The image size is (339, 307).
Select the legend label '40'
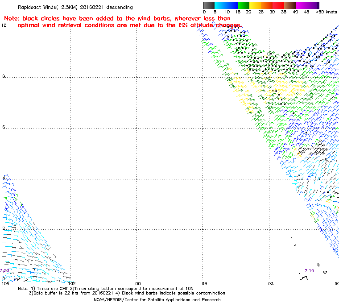(295, 12)
